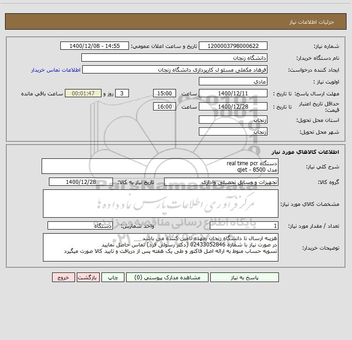Click the general description box real time pcr
This screenshot has width=352, height=340.
point(160,166)
